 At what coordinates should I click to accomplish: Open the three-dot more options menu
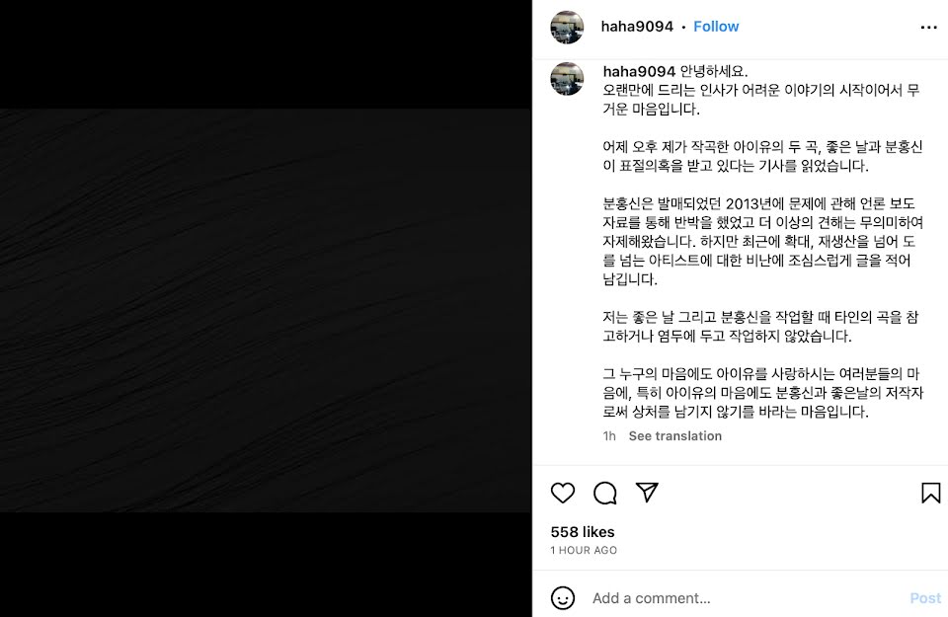(x=928, y=28)
